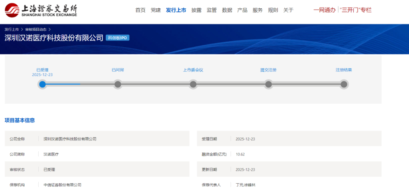
Task: Click the 审核项目动态 breadcrumb link
Action: coord(36,29)
